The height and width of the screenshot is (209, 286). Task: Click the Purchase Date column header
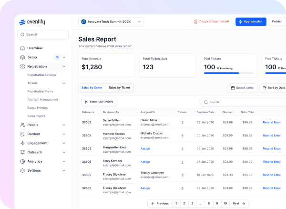pyautogui.click(x=205, y=112)
